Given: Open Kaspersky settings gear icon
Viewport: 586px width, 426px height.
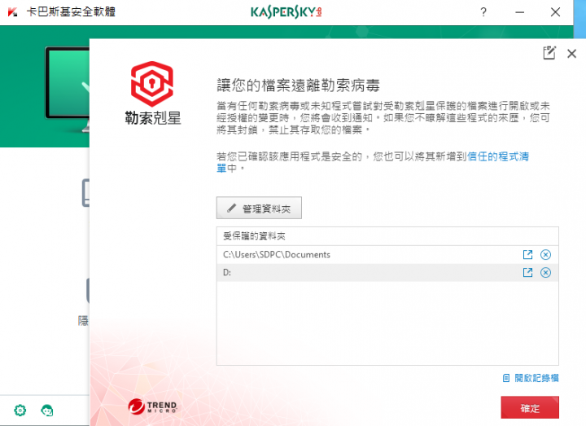Looking at the screenshot, I should tap(20, 411).
